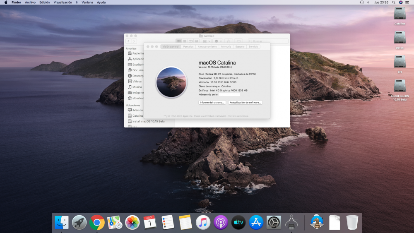Switch Finder to icon view
414x233 pixels.
(x=179, y=41)
